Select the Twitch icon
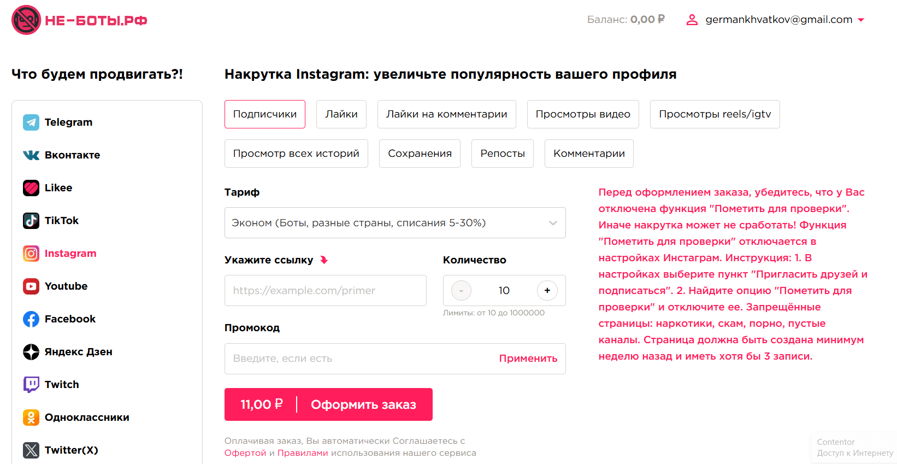897x464 pixels. click(x=31, y=385)
